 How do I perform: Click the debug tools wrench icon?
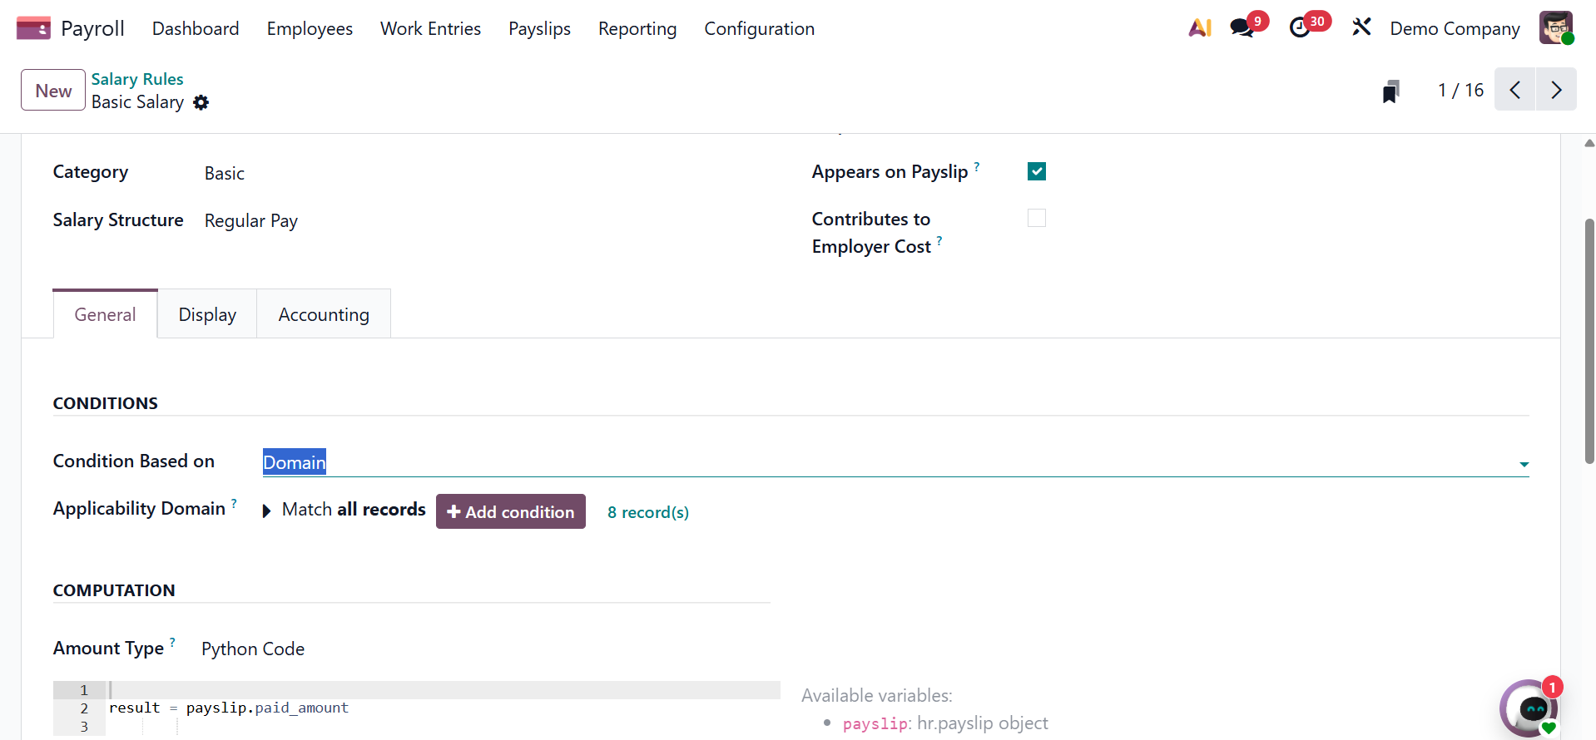pos(1361,28)
